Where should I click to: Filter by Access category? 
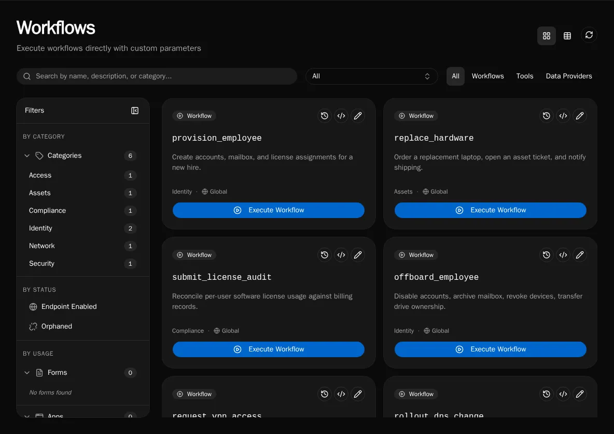pos(82,175)
